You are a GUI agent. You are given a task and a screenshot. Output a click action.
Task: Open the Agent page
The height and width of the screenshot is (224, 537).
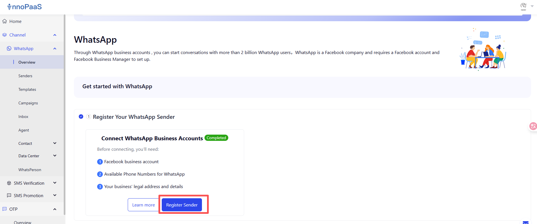point(24,130)
